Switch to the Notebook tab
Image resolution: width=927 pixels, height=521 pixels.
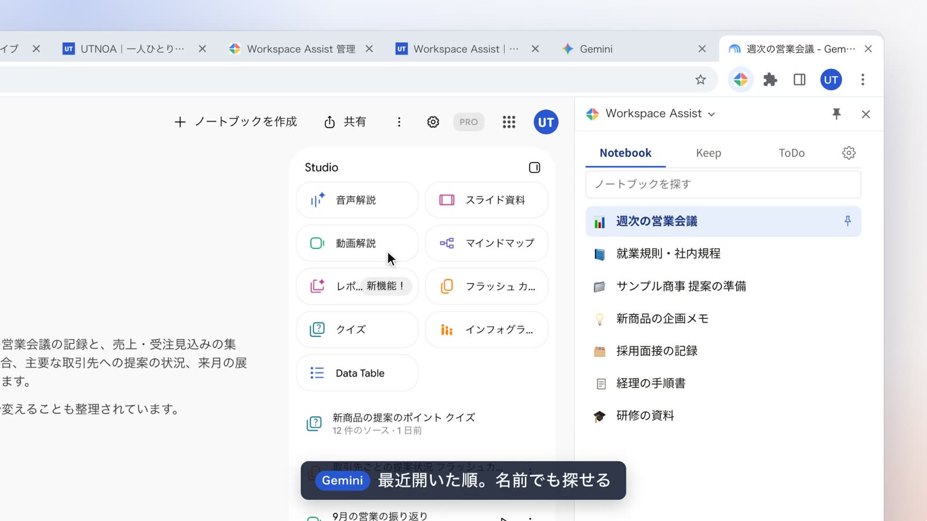click(625, 153)
